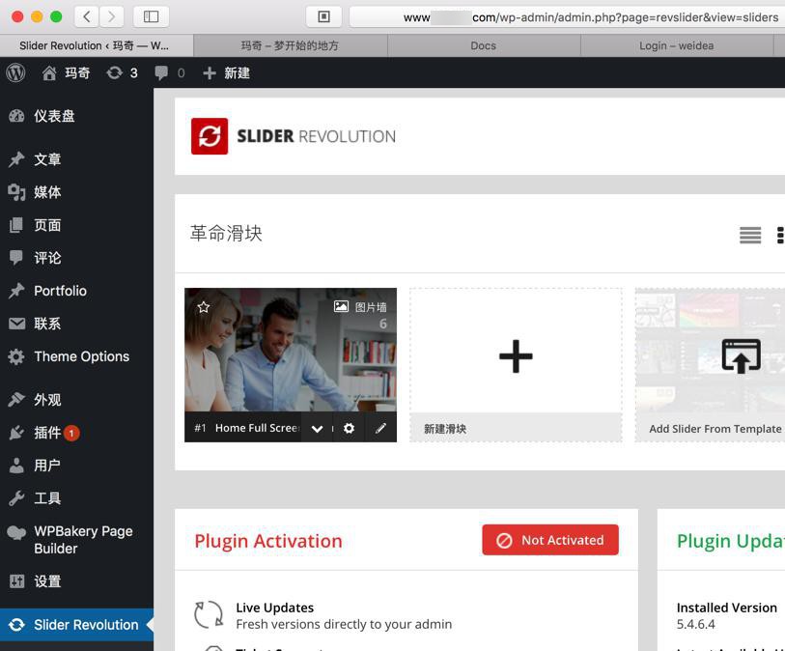Click the Add Slider From Template icon
The width and height of the screenshot is (785, 651).
pos(741,356)
